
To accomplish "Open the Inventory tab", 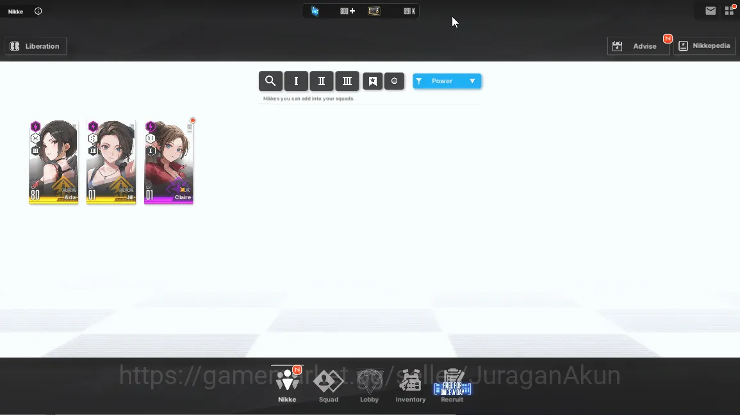I will tap(411, 386).
